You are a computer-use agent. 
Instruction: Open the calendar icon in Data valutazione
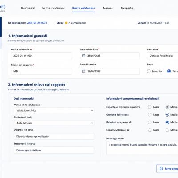pyautogui.click(x=84, y=56)
